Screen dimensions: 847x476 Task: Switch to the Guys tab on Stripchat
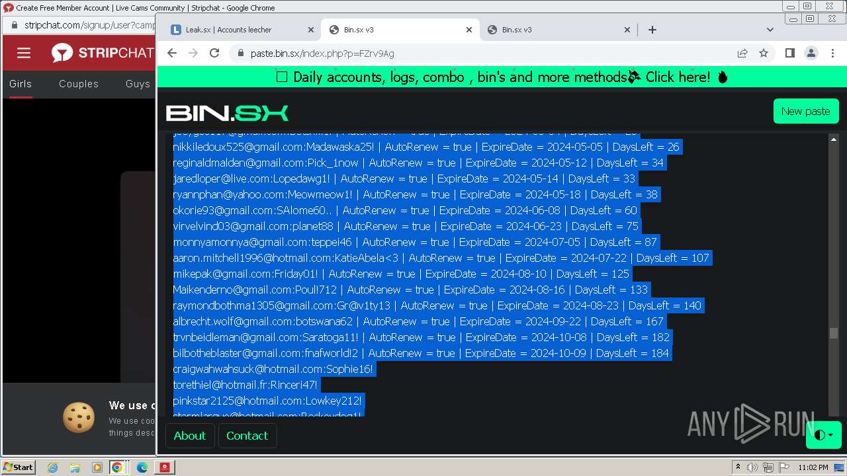point(138,84)
